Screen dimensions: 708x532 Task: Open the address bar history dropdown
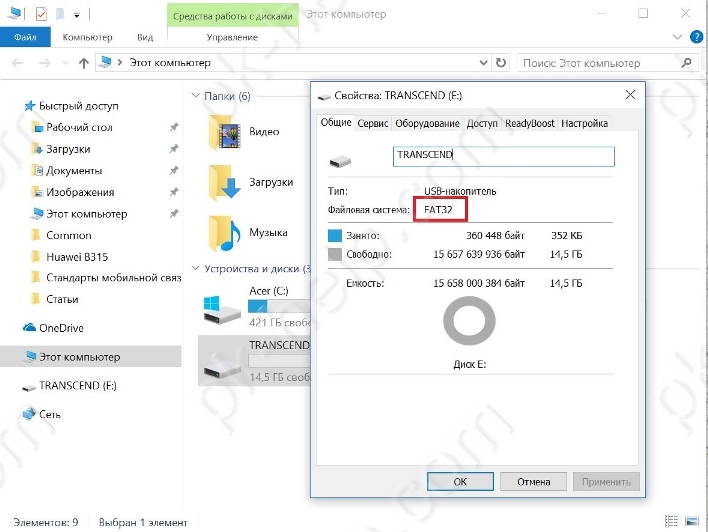click(483, 63)
